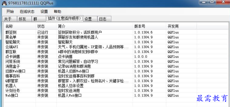Open the 开始 menu
The width and height of the screenshot is (230, 107).
click(x=10, y=12)
